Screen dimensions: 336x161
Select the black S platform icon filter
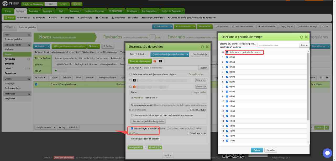coord(160,61)
